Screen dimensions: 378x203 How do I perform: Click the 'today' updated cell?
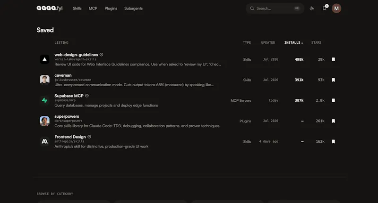tap(274, 100)
